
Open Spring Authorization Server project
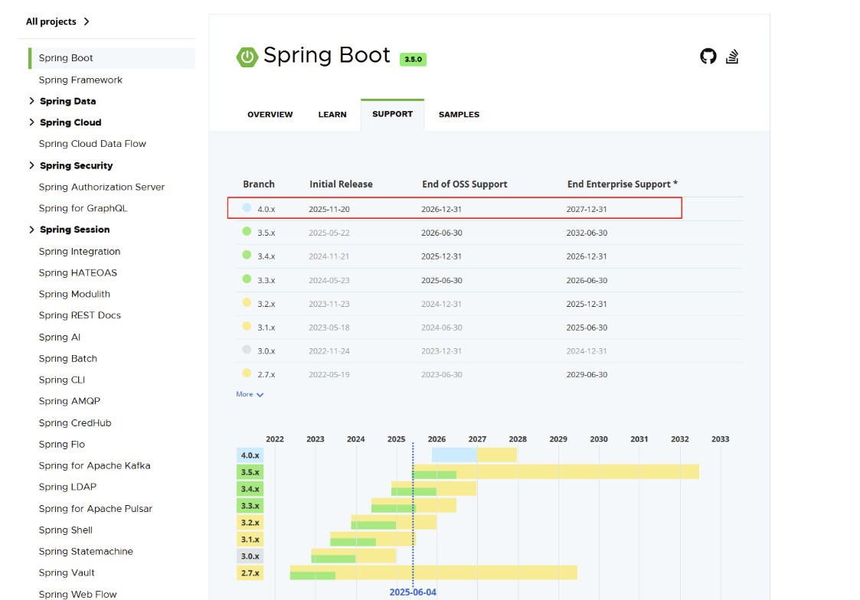(x=101, y=187)
